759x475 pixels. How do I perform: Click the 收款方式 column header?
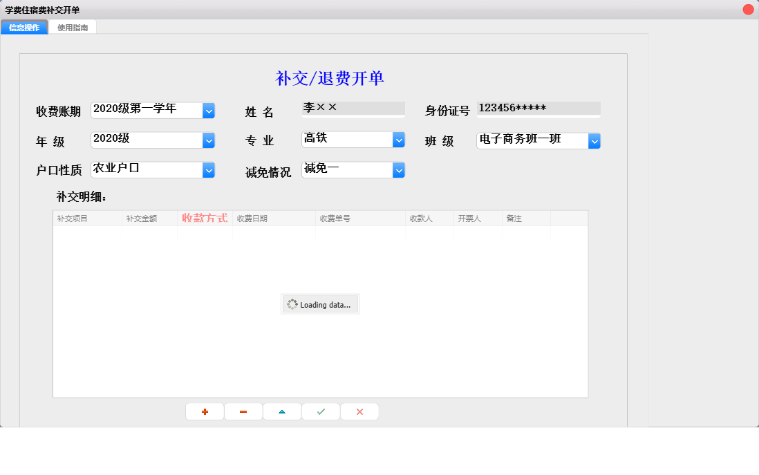point(205,218)
